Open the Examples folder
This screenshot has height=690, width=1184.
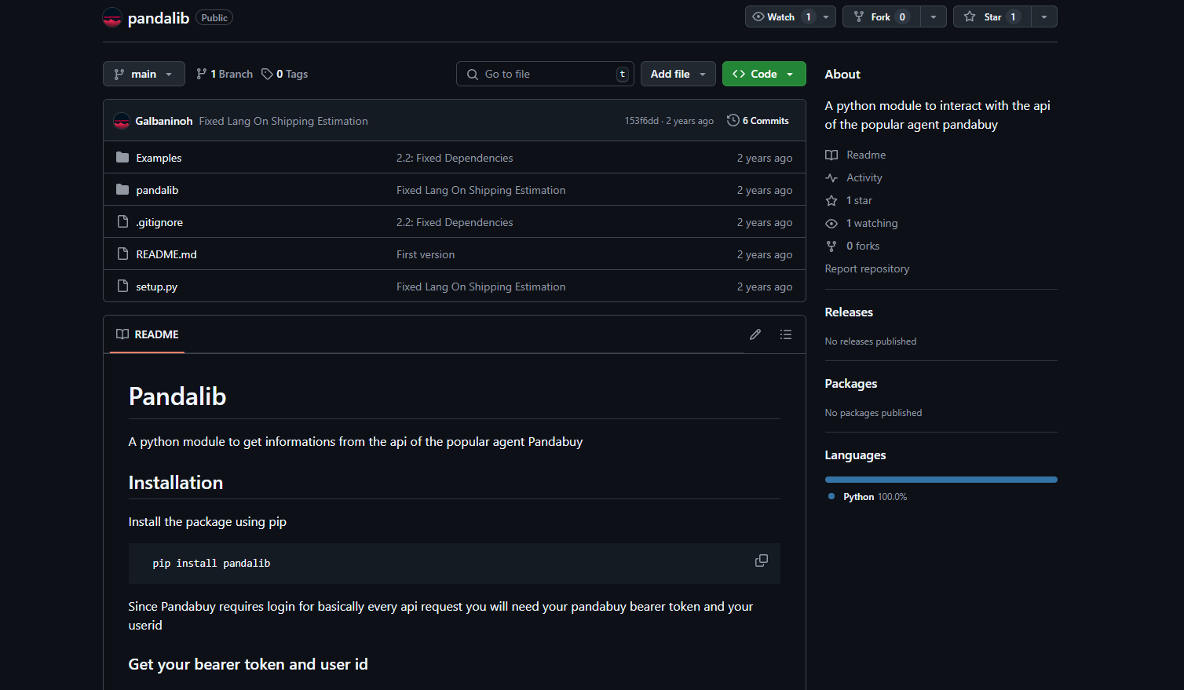(x=159, y=158)
